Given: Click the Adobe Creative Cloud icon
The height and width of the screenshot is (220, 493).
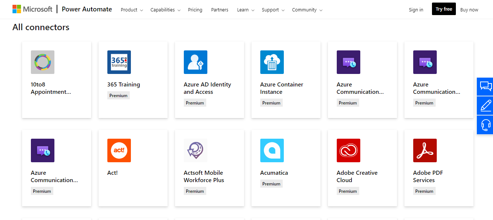Looking at the screenshot, I should point(348,150).
